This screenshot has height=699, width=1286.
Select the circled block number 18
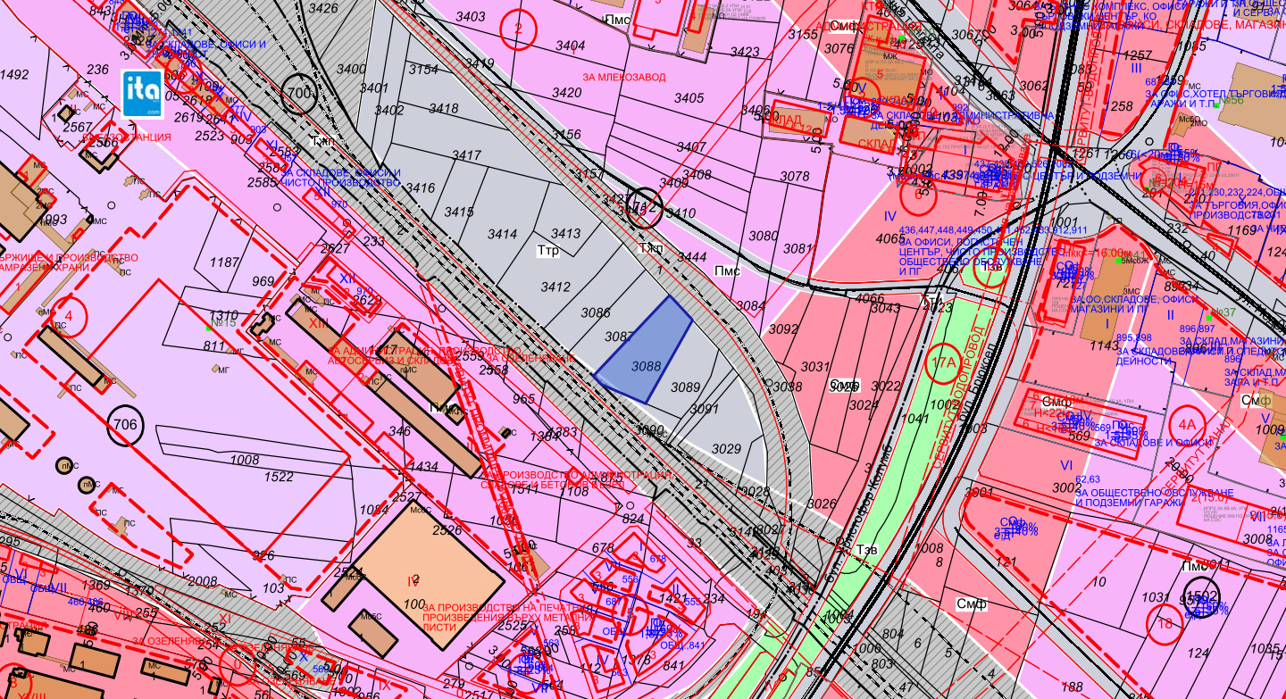pos(1165,621)
